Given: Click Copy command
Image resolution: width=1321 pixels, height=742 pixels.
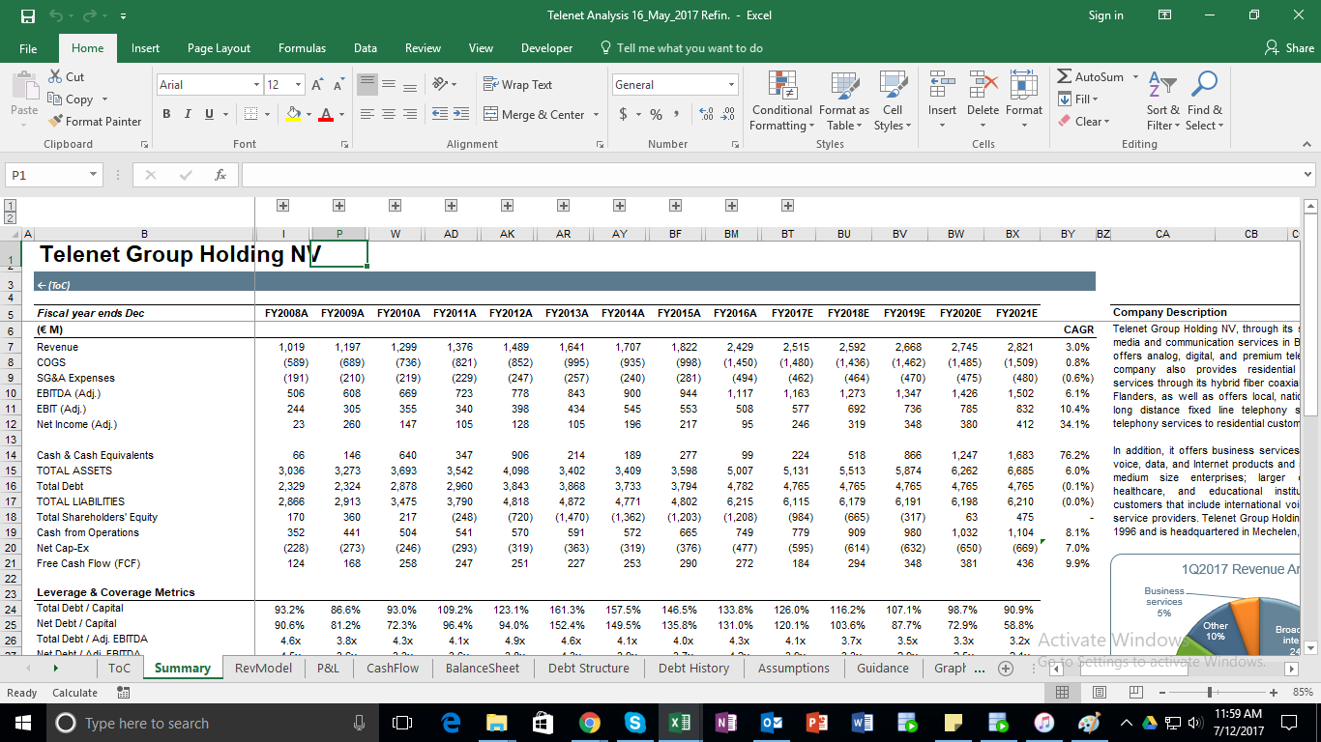Looking at the screenshot, I should (72, 99).
